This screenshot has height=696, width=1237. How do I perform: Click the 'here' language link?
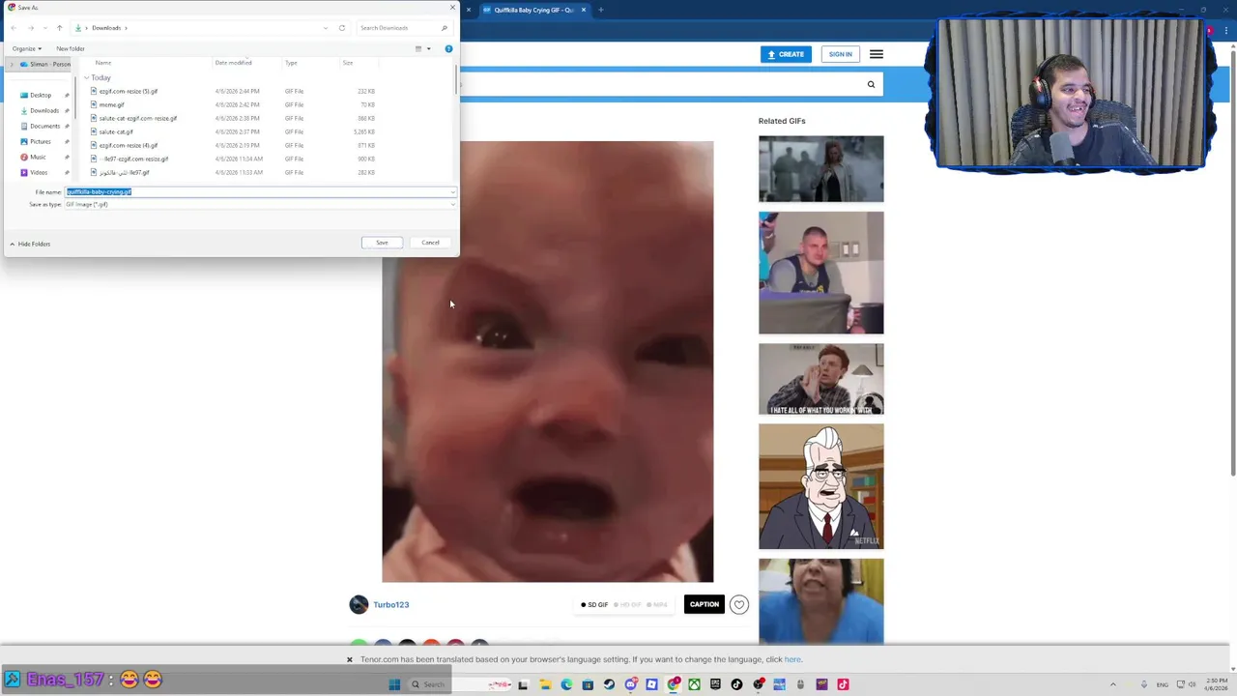point(792,659)
